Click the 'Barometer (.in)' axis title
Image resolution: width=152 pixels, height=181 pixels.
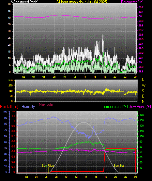point(132,2)
